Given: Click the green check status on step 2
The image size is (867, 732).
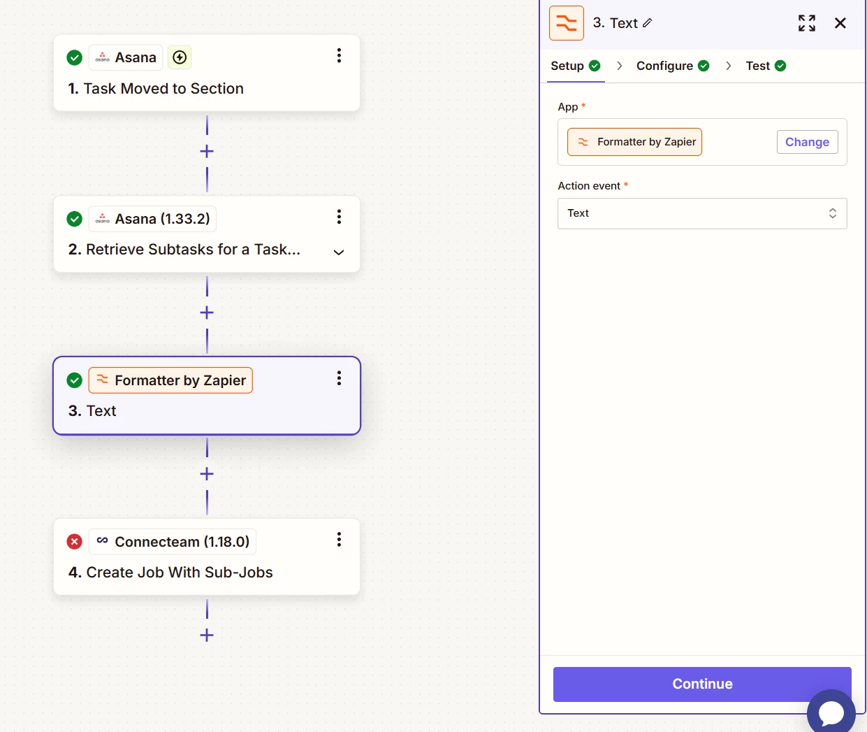Looking at the screenshot, I should coord(75,219).
